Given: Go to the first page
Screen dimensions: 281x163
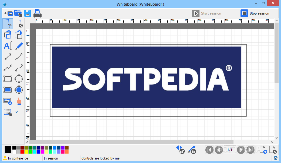Looking at the screenshot, I should [209, 150].
